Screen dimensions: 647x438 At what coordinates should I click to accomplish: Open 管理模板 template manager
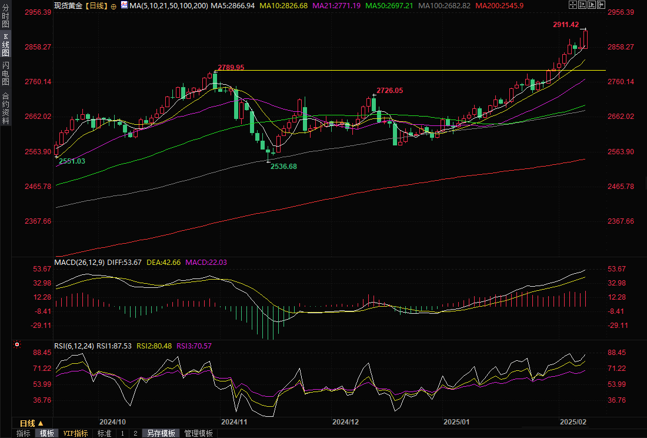[x=198, y=433]
